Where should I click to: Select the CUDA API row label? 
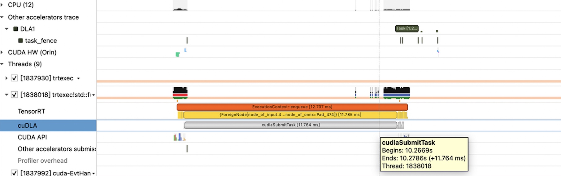[x=32, y=137]
